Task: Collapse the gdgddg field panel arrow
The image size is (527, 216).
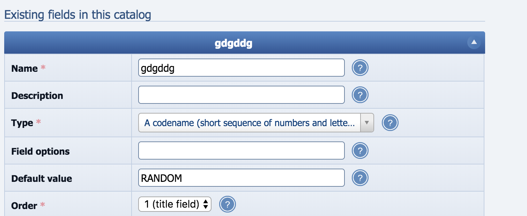Action: (474, 43)
